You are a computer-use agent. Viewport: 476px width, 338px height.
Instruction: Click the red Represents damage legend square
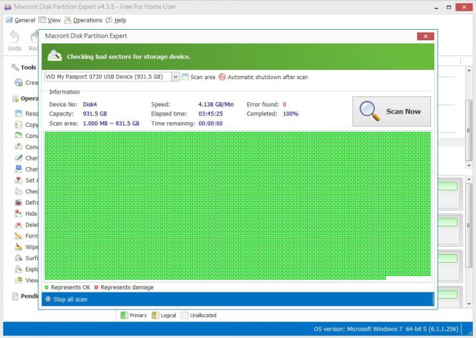(x=97, y=287)
